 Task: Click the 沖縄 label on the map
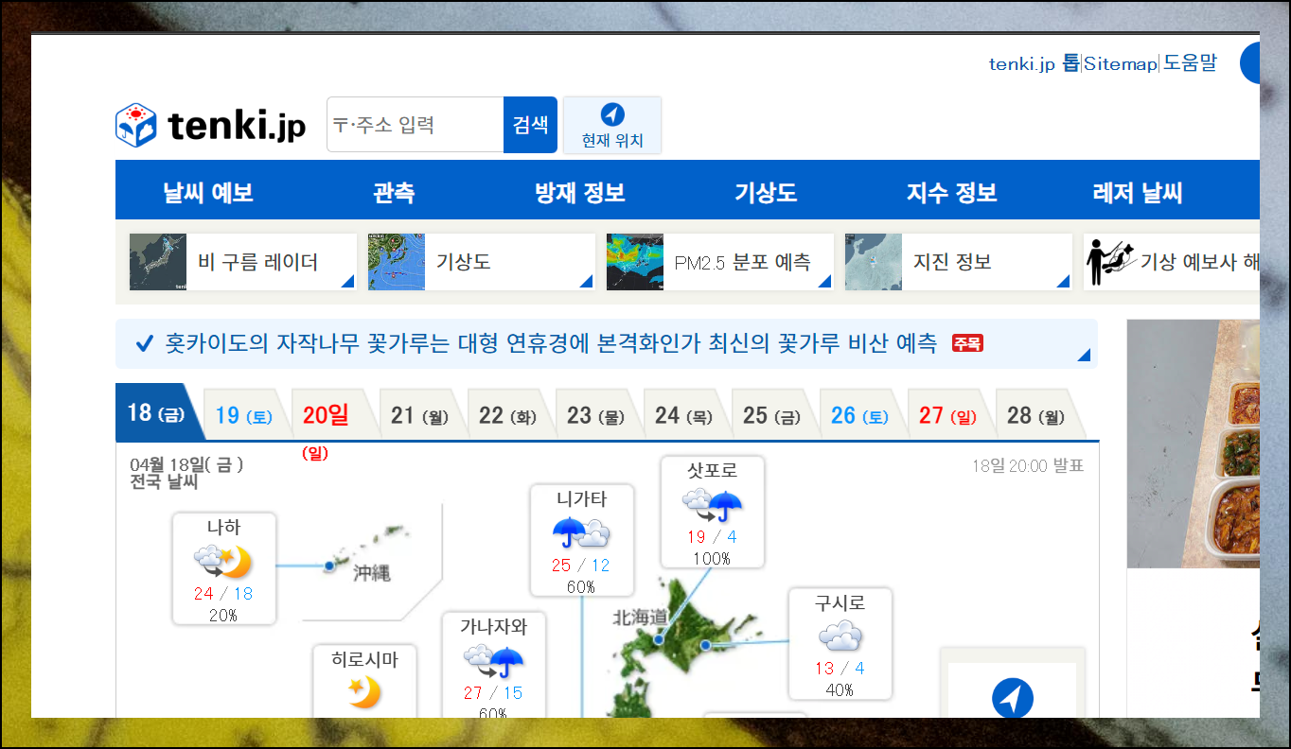point(371,572)
